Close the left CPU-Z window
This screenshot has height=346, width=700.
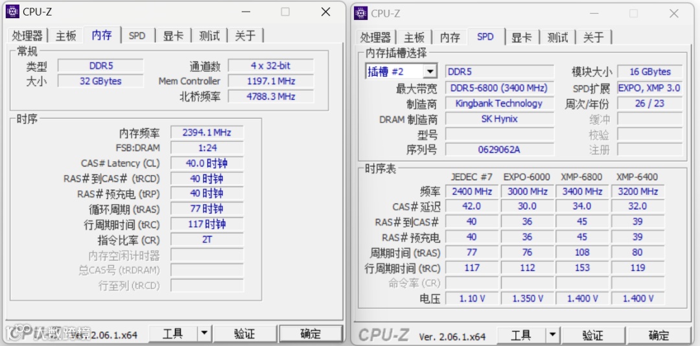coord(326,12)
